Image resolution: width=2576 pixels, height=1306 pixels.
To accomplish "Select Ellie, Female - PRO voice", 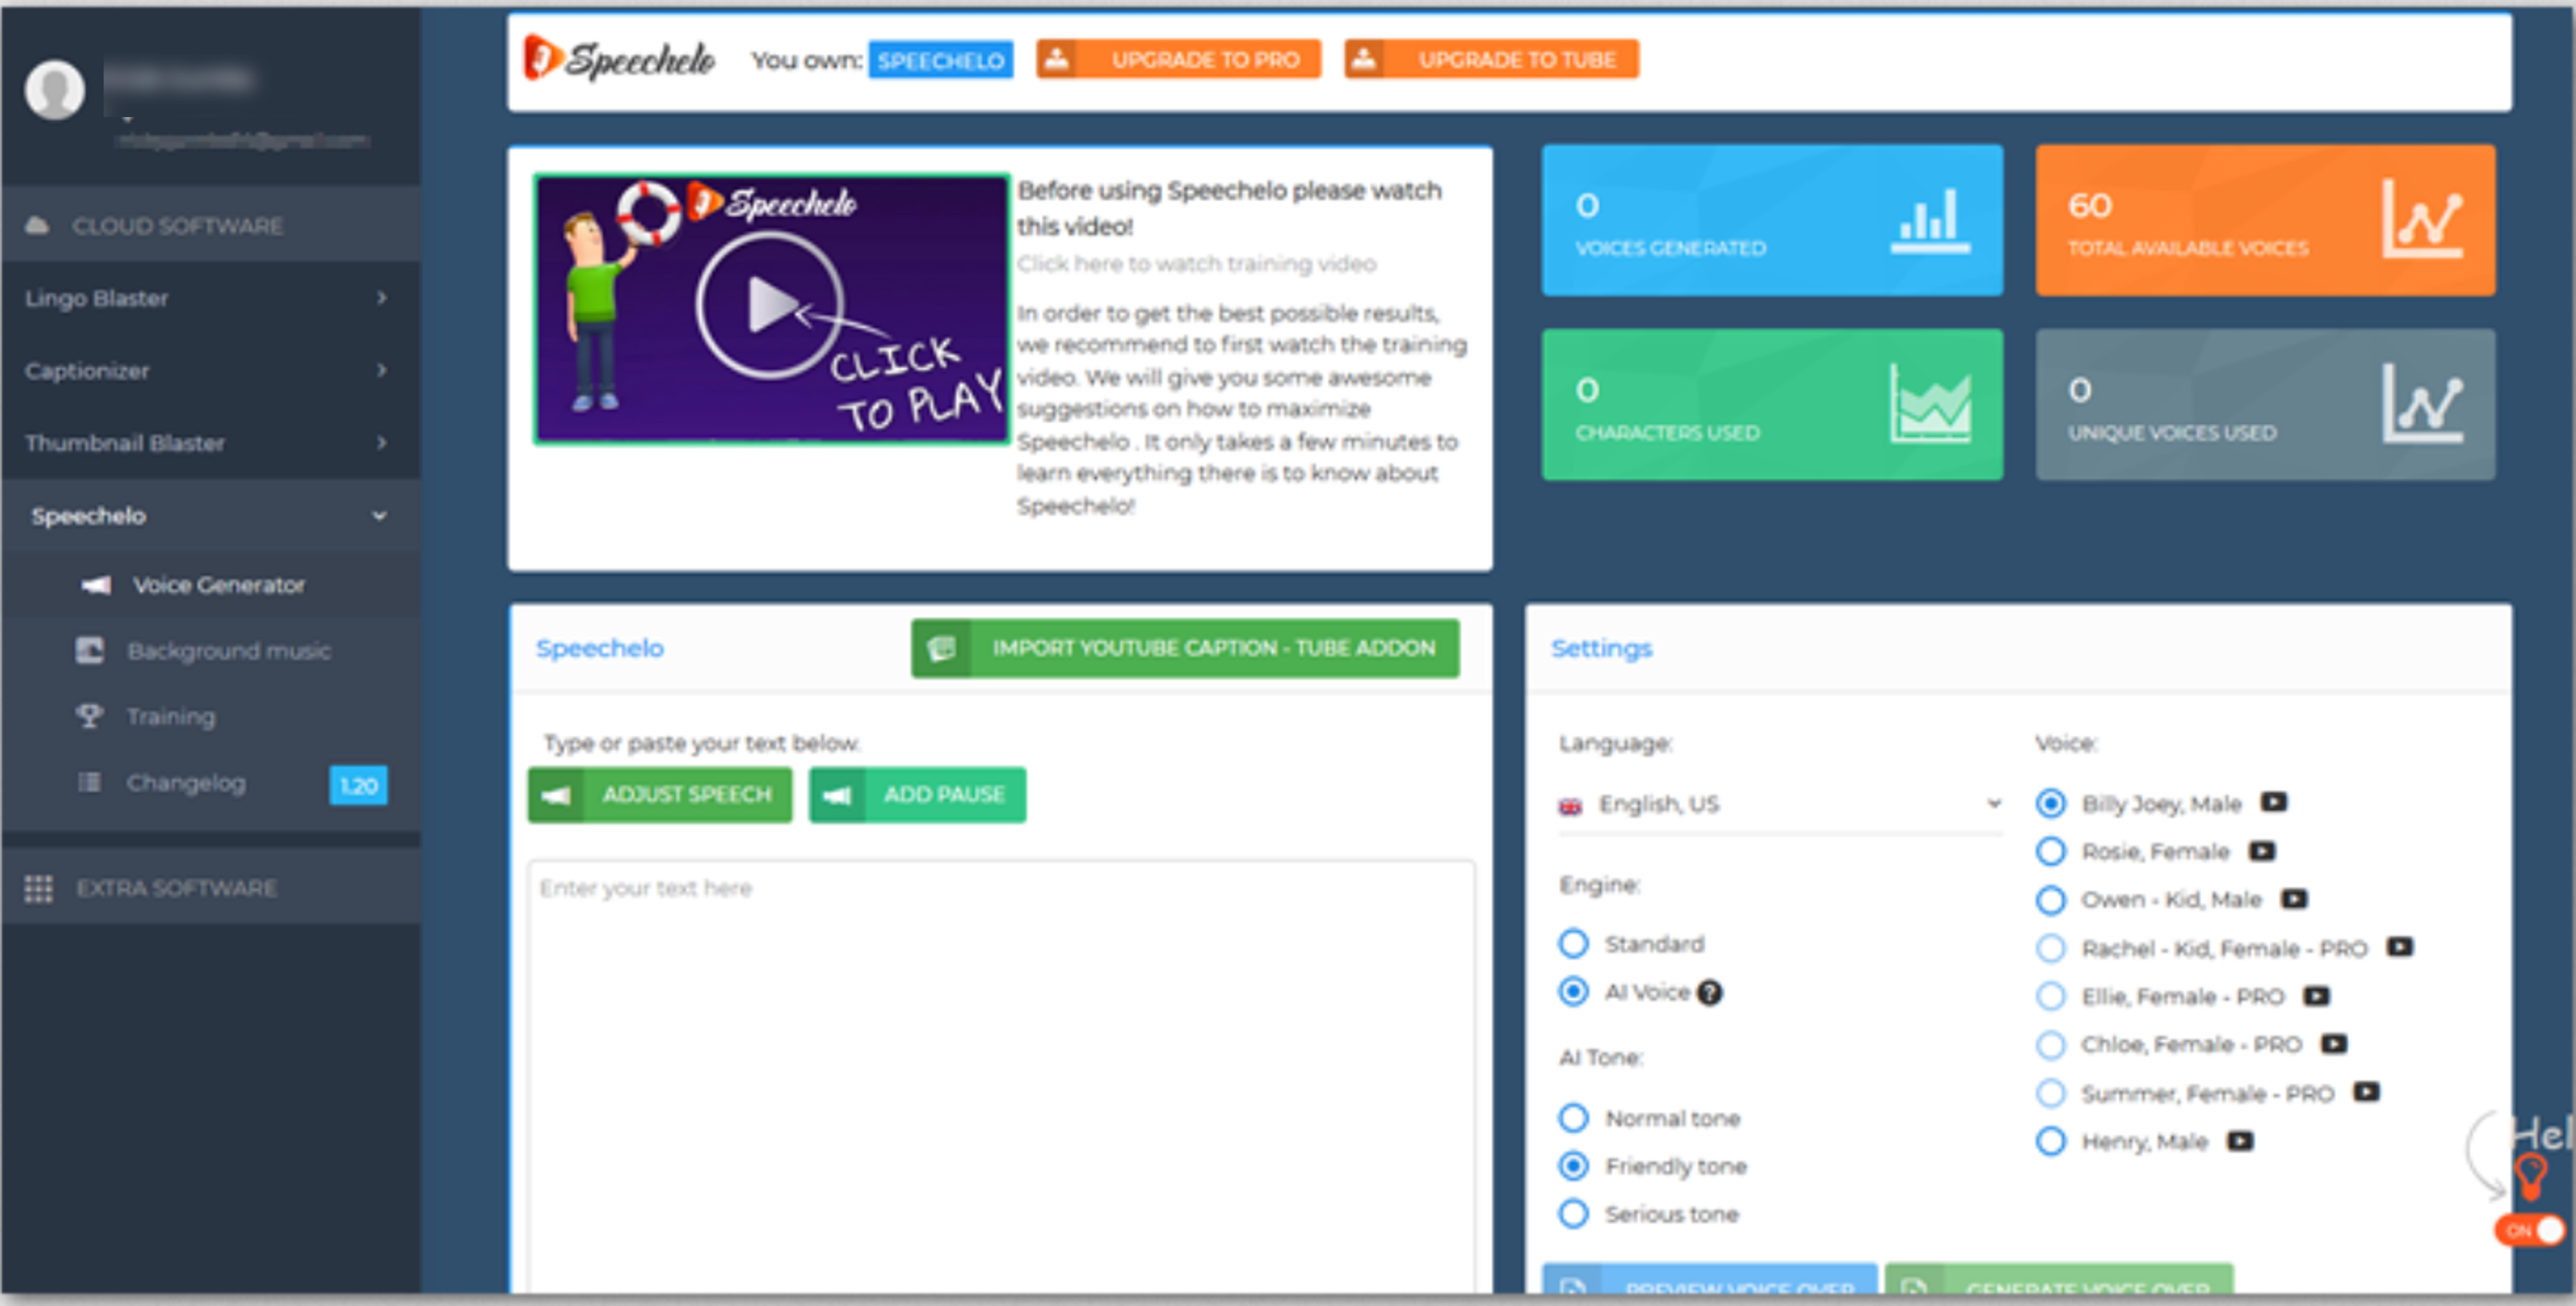I will click(x=2051, y=996).
